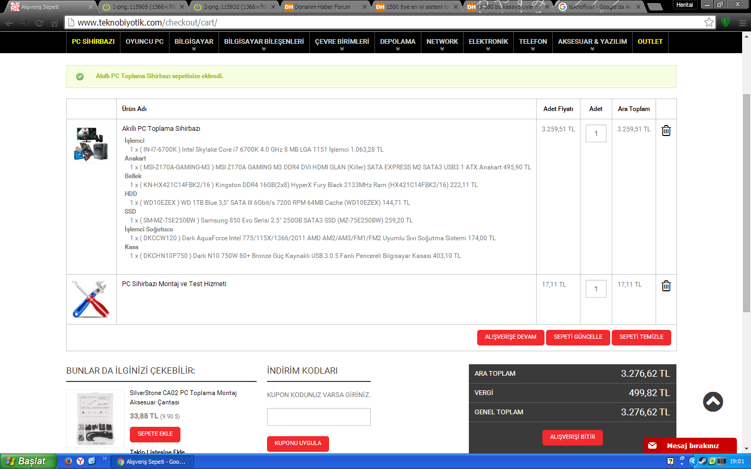Click SEPETİ GÜNCELLE button

click(x=578, y=337)
